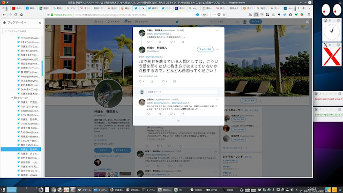343x193 pixels.
Task: Click Twitter keyword search field
Action: click(x=224, y=21)
